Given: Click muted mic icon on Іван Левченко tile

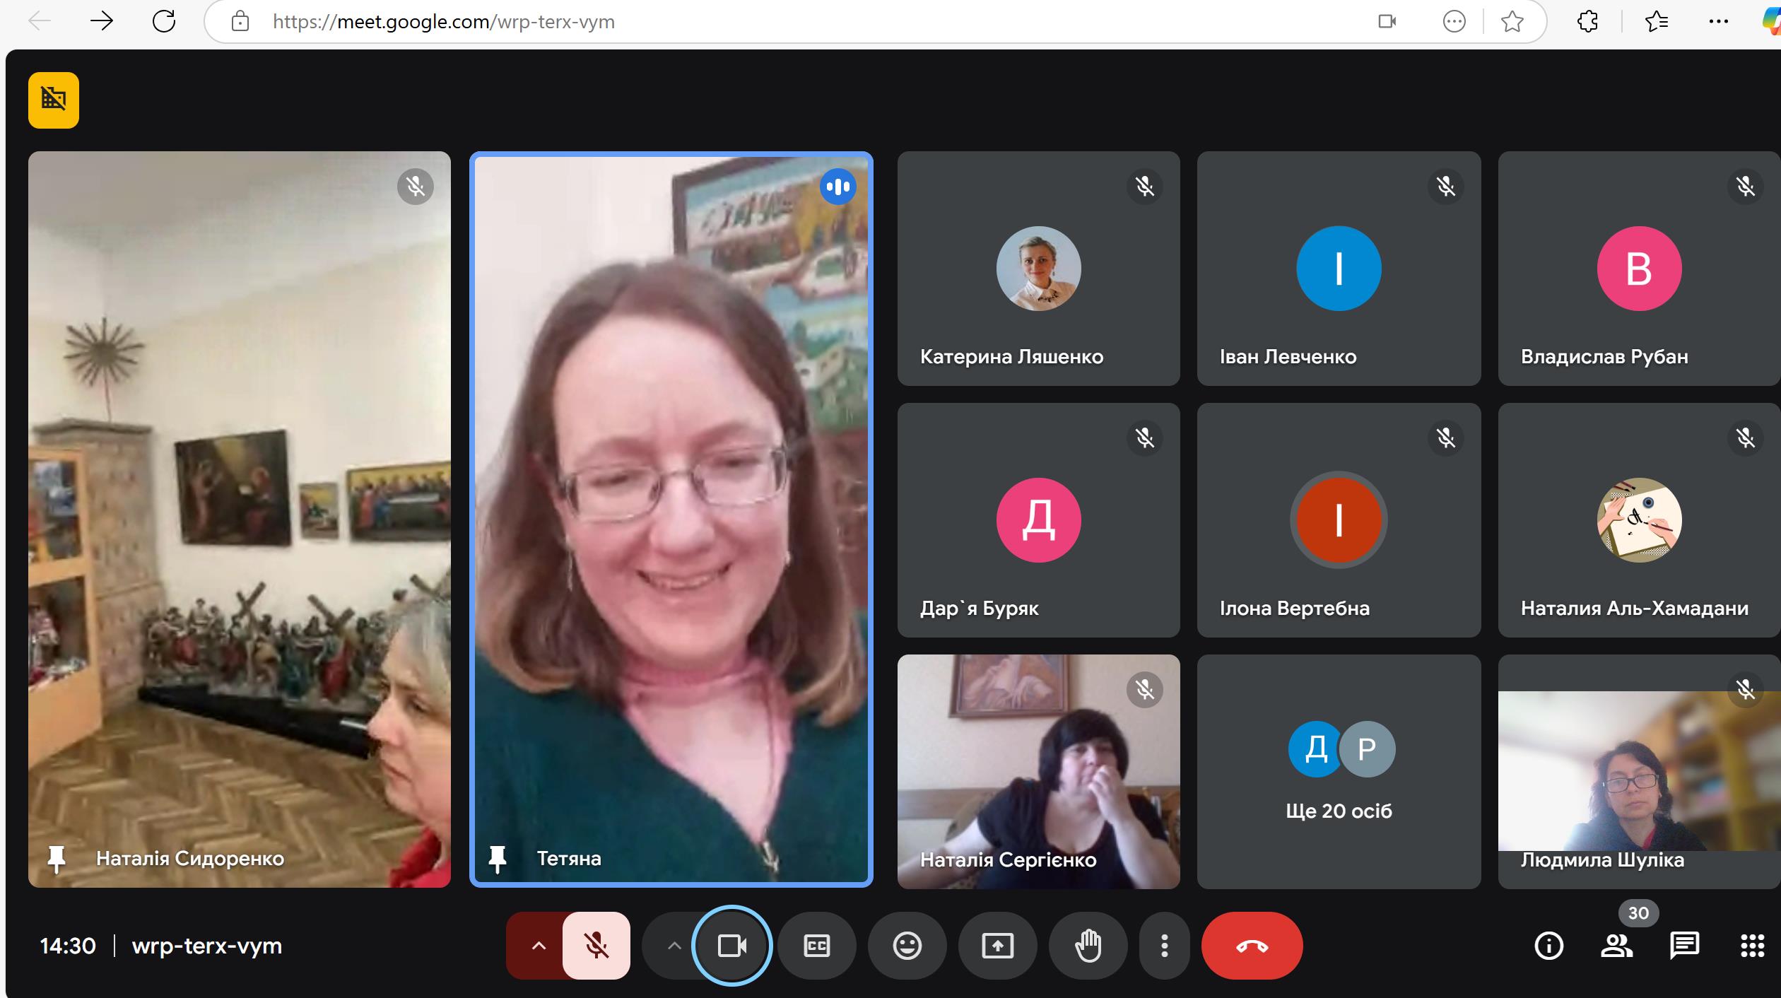Looking at the screenshot, I should pos(1446,187).
